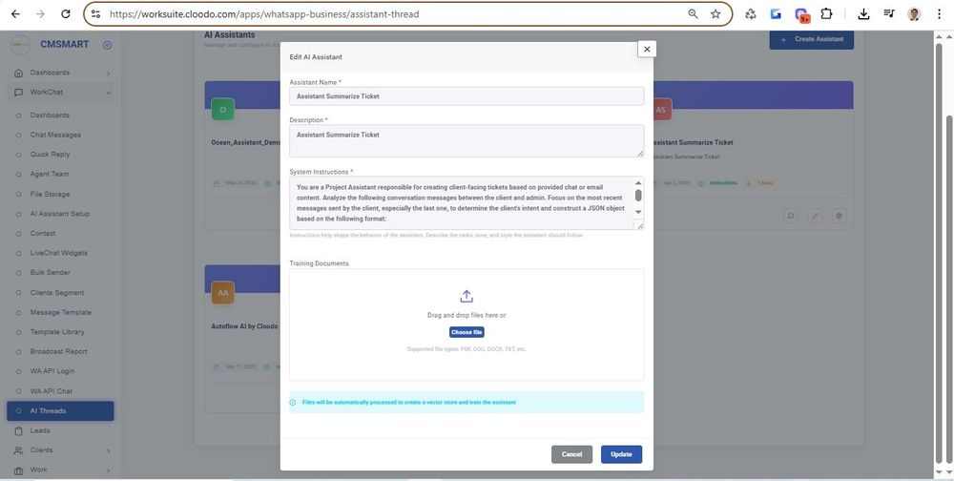Click the upload icon in Training Documents
Screen dimensions: 954x481
pyautogui.click(x=467, y=297)
